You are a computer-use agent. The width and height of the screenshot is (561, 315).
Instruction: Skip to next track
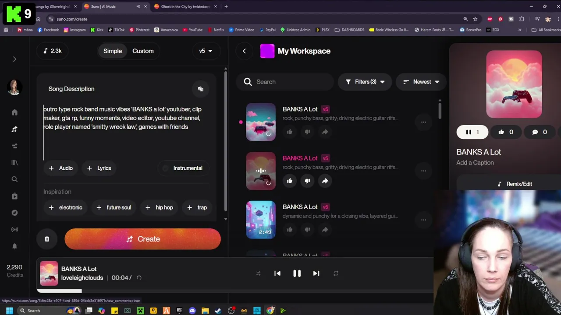click(316, 273)
